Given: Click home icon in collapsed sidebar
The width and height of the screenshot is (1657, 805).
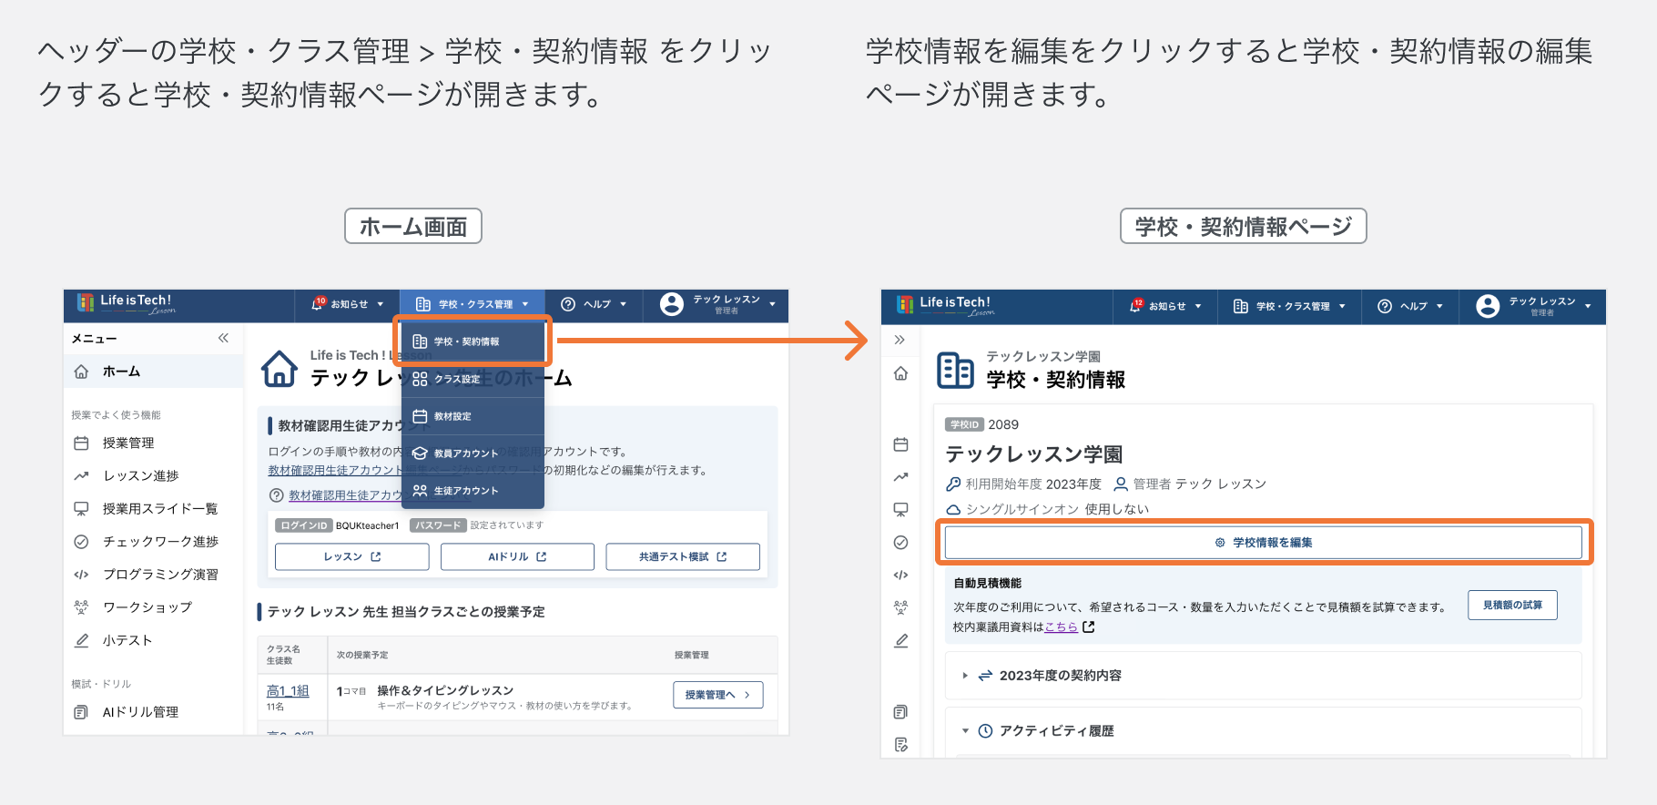Looking at the screenshot, I should [900, 373].
